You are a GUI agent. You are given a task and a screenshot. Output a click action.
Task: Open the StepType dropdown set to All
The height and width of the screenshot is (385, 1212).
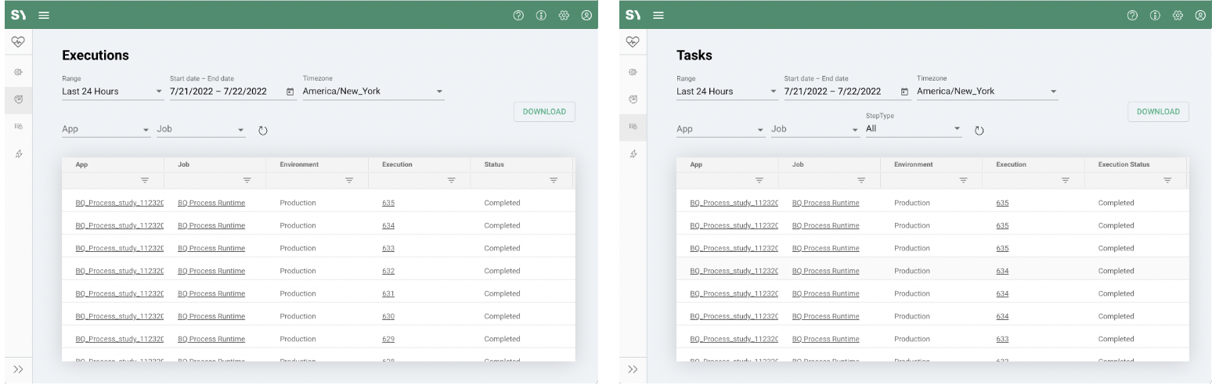(x=912, y=128)
